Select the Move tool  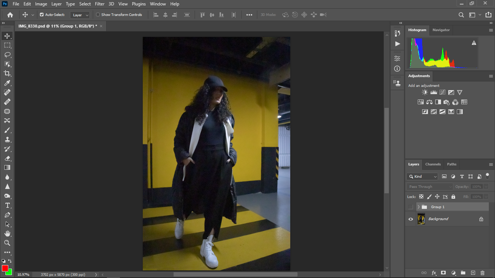7,36
